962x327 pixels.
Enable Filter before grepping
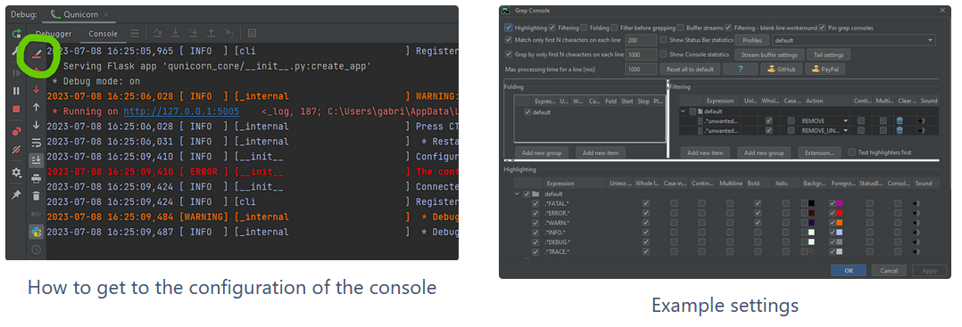click(x=614, y=28)
